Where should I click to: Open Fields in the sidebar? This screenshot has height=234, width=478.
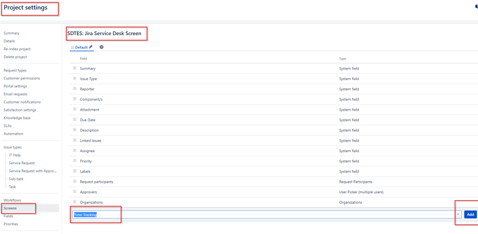pos(8,216)
